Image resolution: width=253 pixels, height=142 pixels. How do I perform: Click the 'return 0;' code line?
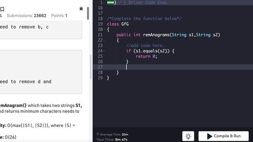tap(146, 56)
